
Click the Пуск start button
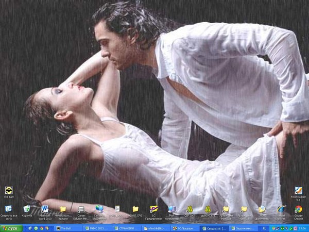pyautogui.click(x=11, y=228)
